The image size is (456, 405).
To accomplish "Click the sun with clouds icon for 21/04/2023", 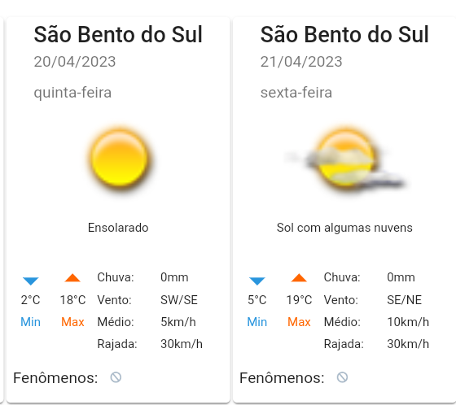I will 345,159.
